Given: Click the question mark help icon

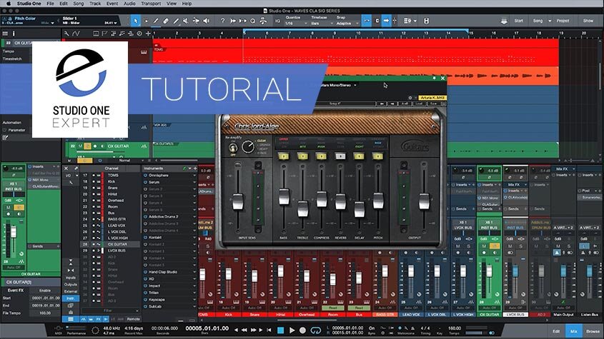Looking at the screenshot, I should 222,21.
